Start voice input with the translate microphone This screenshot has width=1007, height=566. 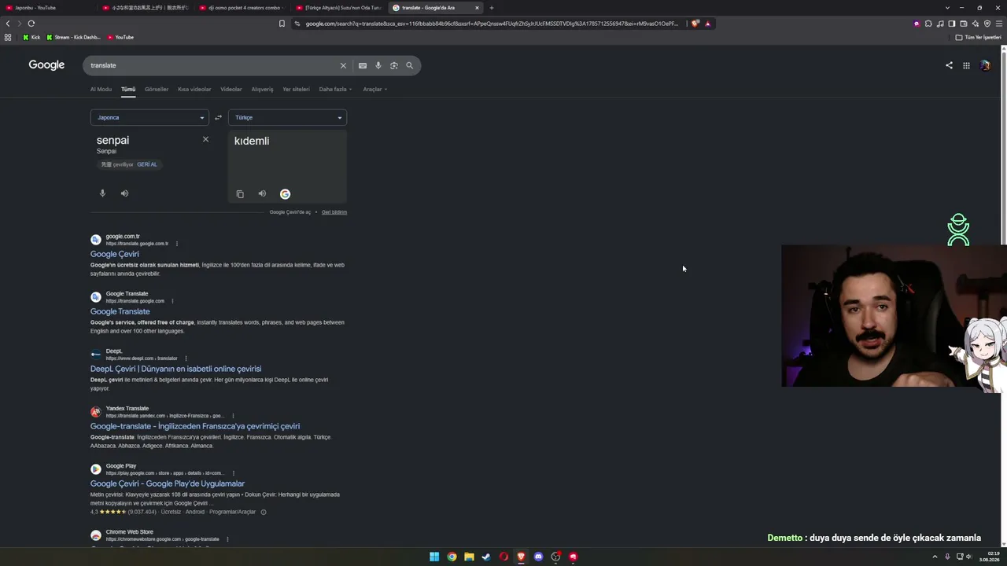click(102, 193)
